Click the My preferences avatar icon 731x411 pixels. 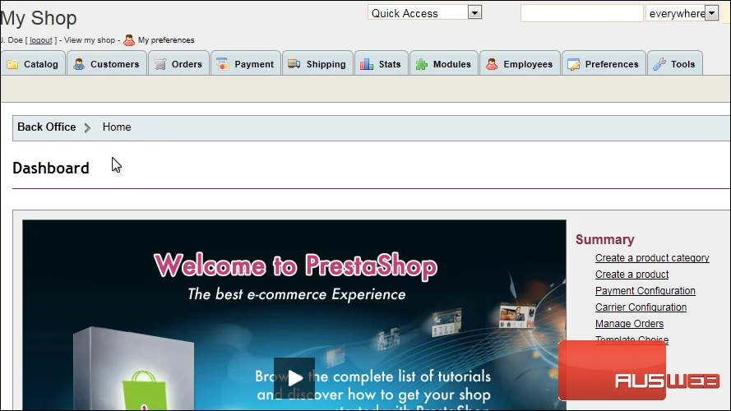(x=129, y=40)
